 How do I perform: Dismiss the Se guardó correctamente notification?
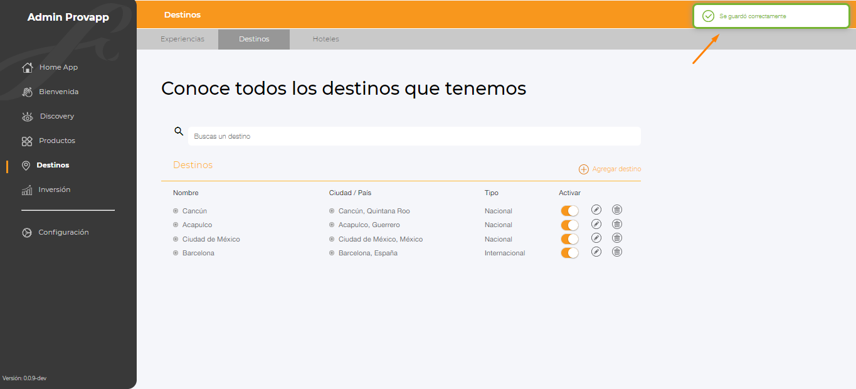(x=771, y=16)
